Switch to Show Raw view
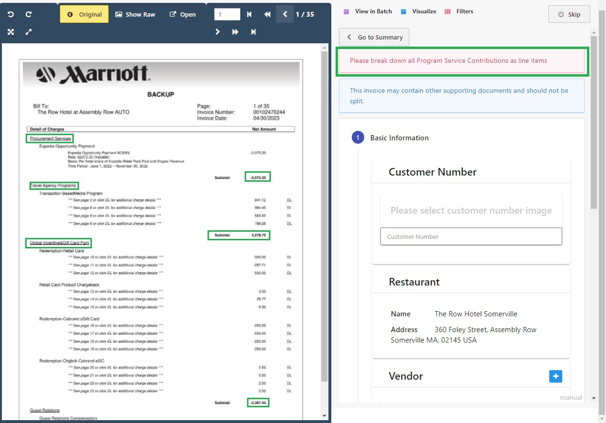This screenshot has width=606, height=423. 135,14
